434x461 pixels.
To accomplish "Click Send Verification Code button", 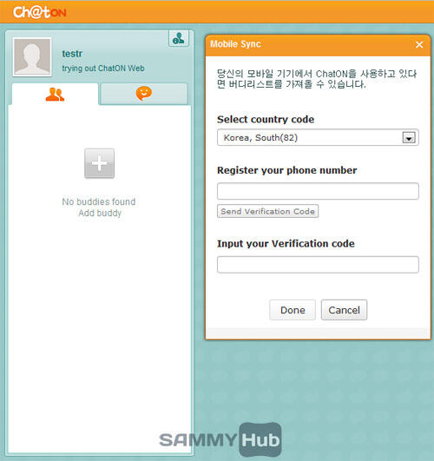I will [x=267, y=211].
